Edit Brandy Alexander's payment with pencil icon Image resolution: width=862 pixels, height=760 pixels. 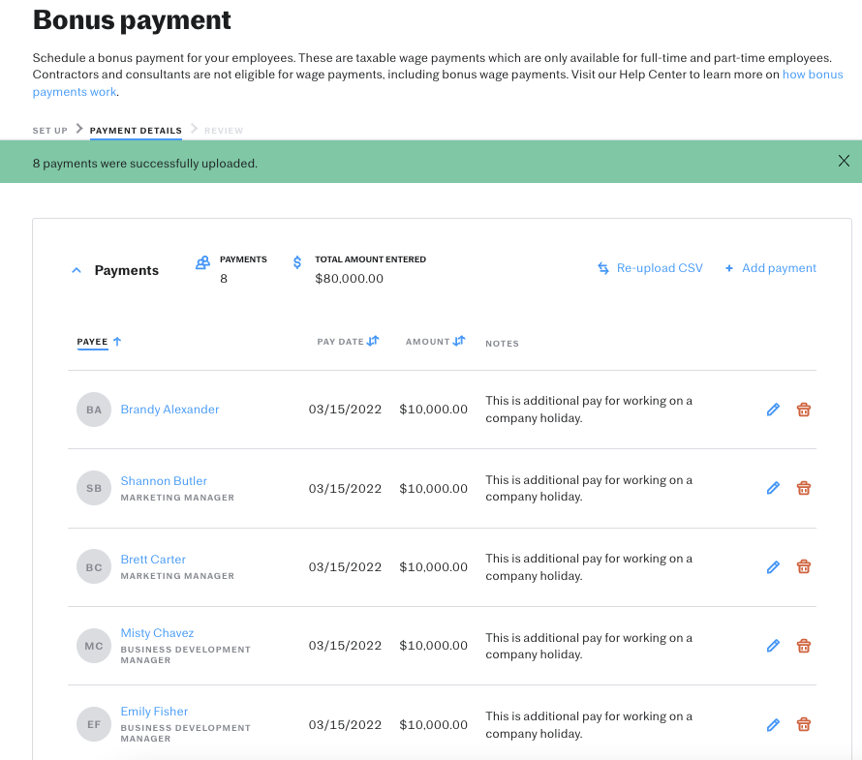tap(773, 410)
